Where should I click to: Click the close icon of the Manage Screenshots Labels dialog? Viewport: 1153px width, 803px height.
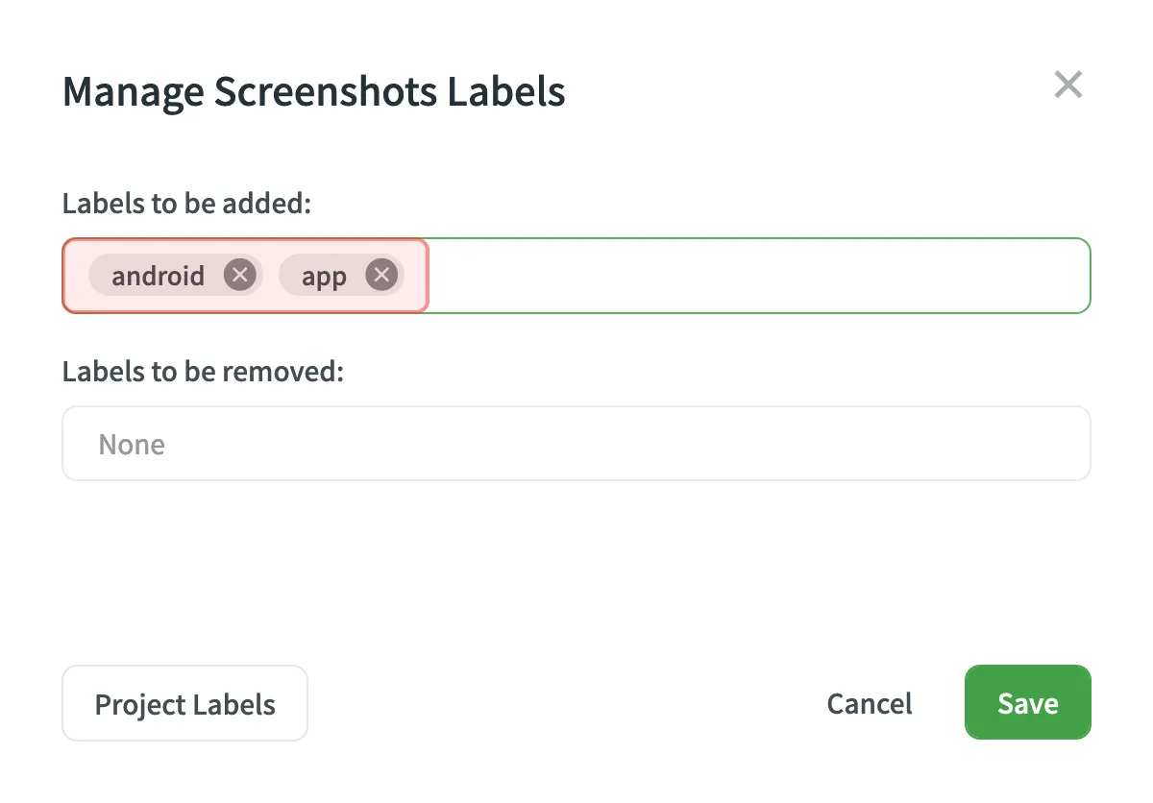(x=1067, y=85)
